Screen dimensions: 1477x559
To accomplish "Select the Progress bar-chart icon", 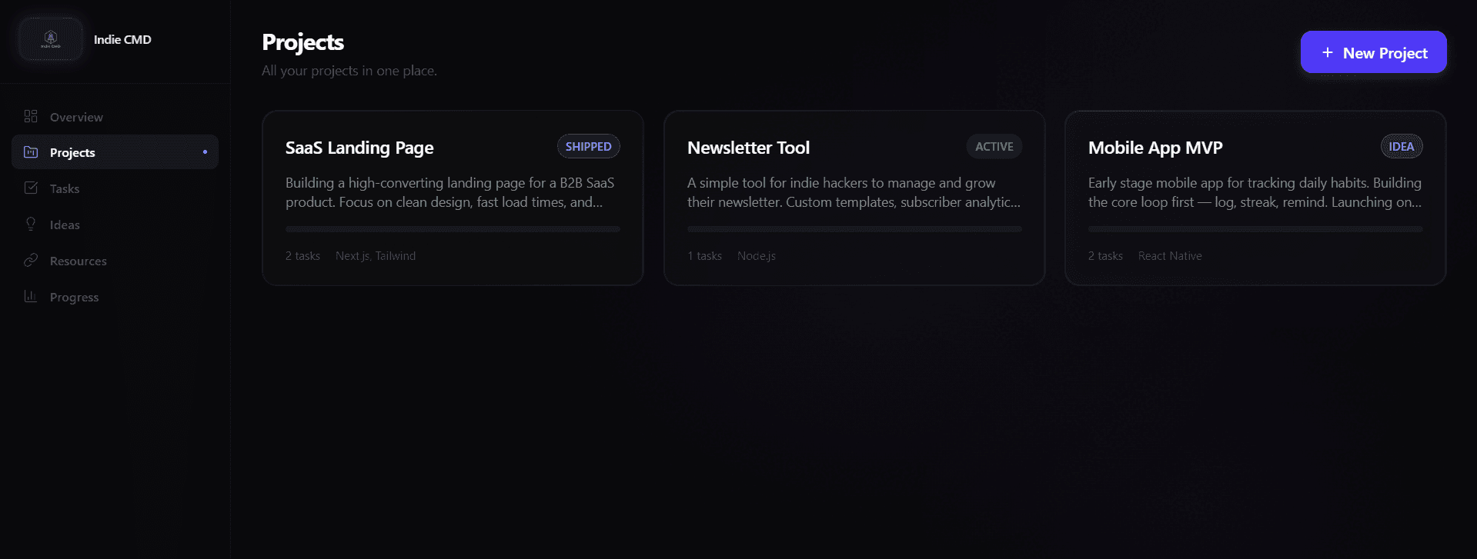I will pyautogui.click(x=31, y=296).
